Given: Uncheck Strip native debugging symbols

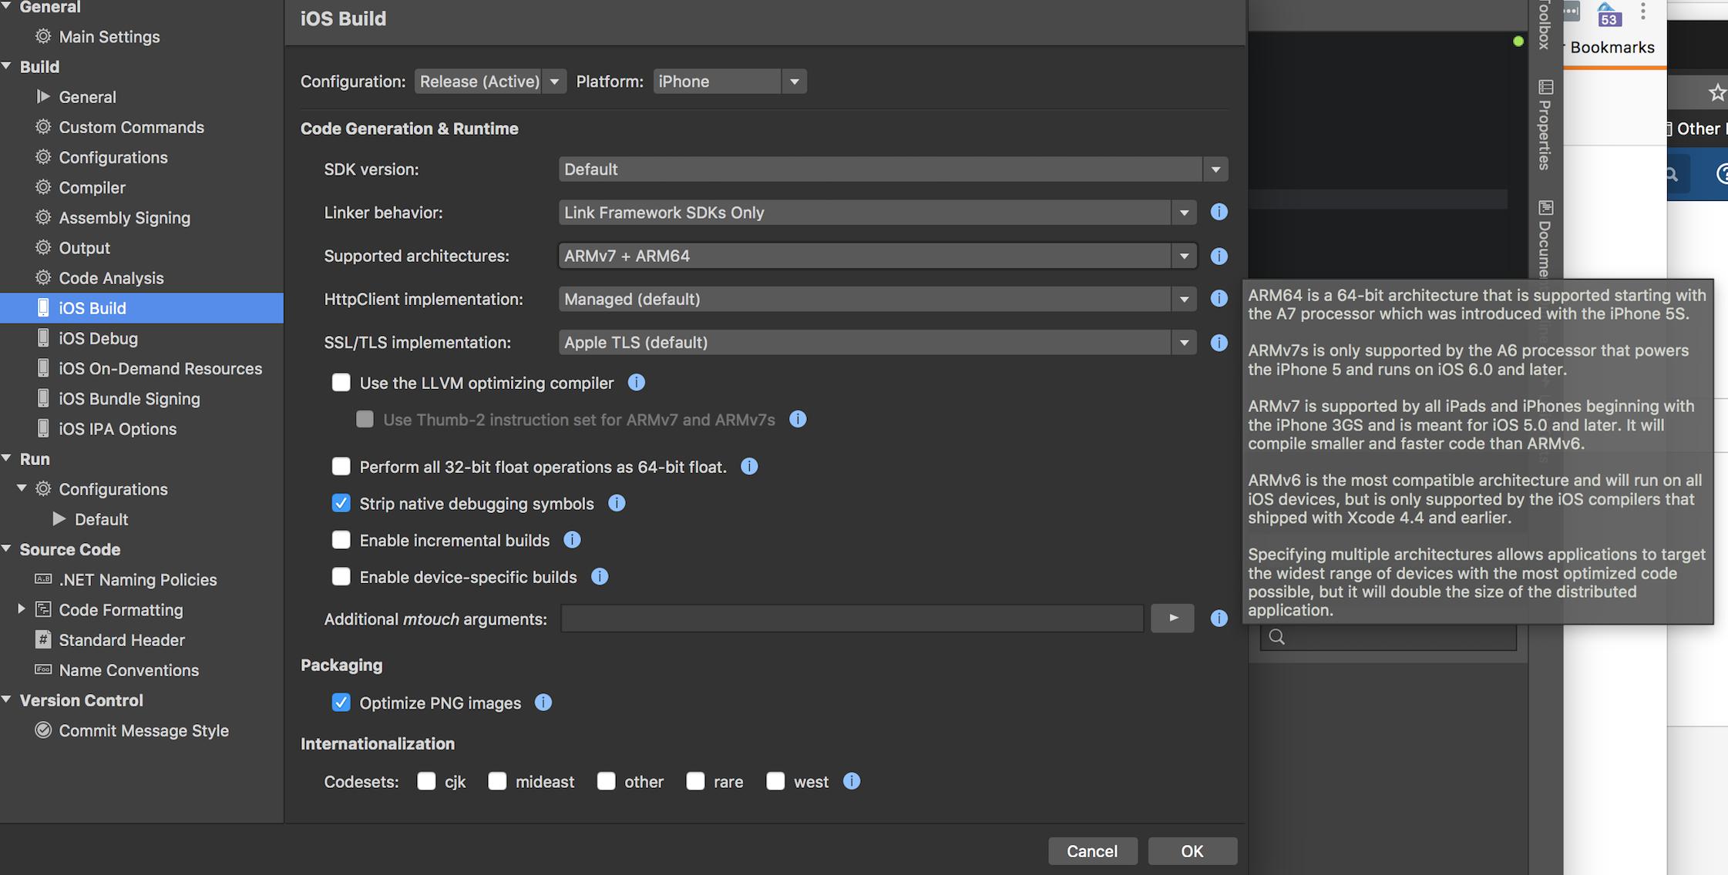Looking at the screenshot, I should (x=341, y=504).
